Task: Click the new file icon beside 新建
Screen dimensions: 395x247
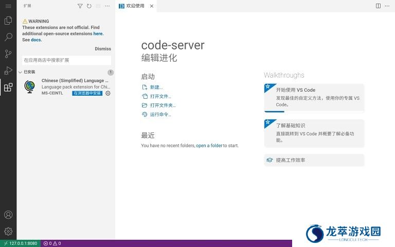Action: coord(145,87)
